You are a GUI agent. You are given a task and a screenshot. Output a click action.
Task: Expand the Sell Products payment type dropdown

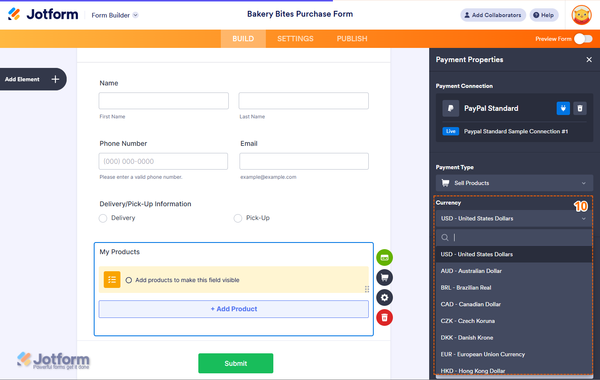pos(515,183)
